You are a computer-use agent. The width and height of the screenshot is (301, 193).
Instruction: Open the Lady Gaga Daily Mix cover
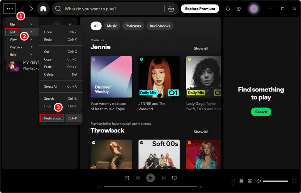tap(204, 77)
